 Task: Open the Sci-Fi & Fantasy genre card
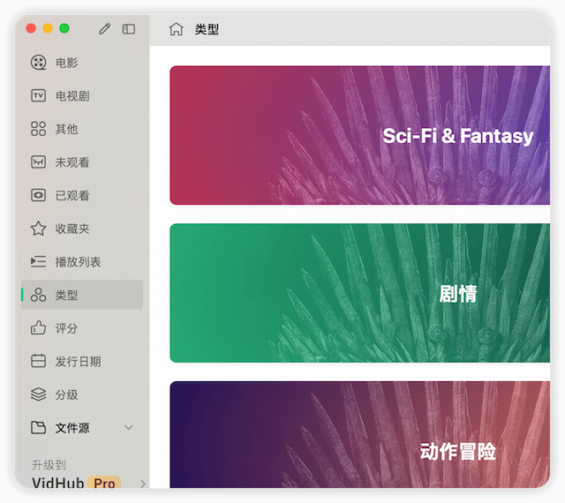point(359,135)
